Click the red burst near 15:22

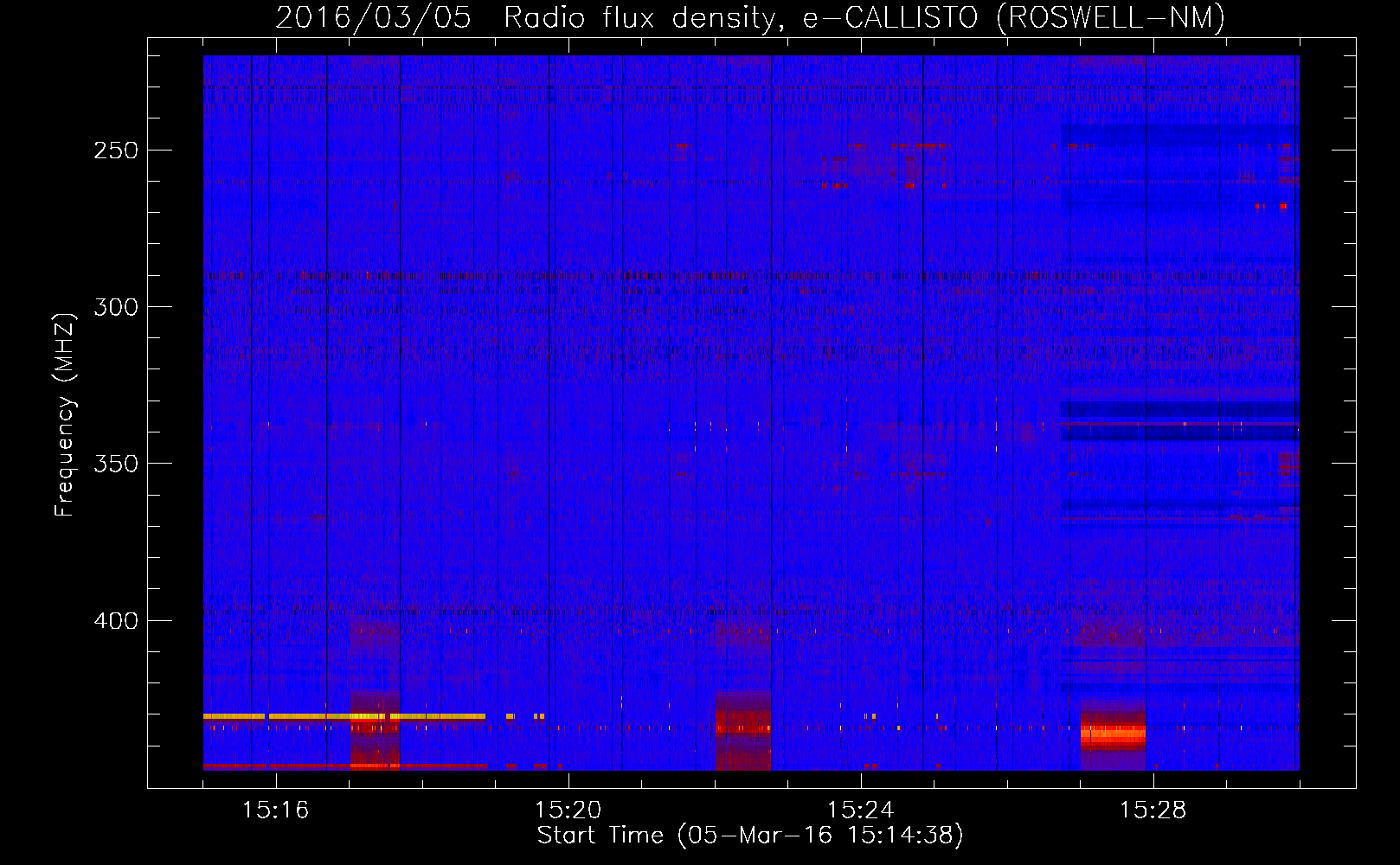coord(743,728)
